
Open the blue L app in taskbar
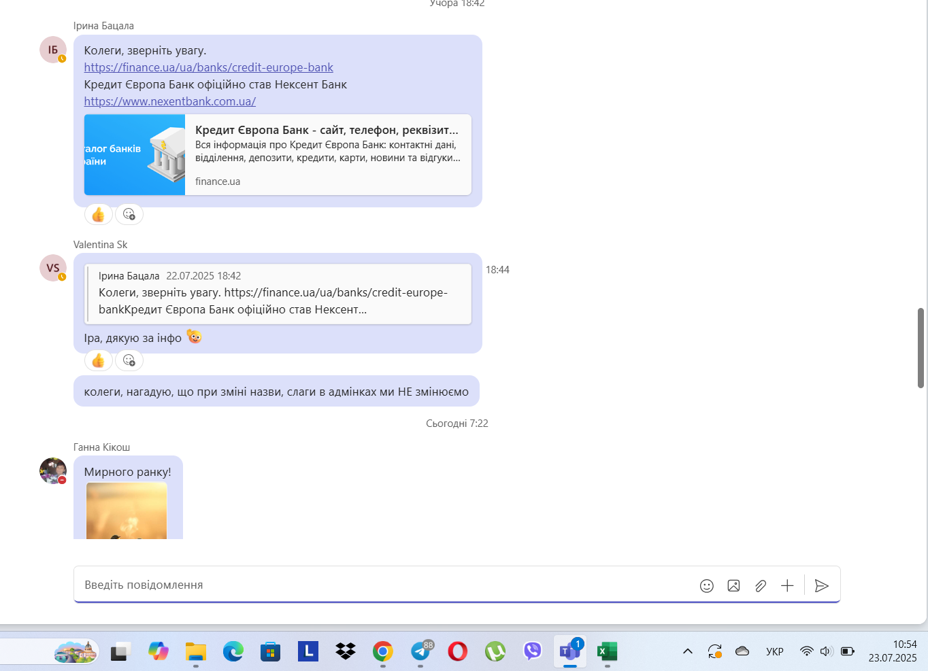pyautogui.click(x=308, y=652)
